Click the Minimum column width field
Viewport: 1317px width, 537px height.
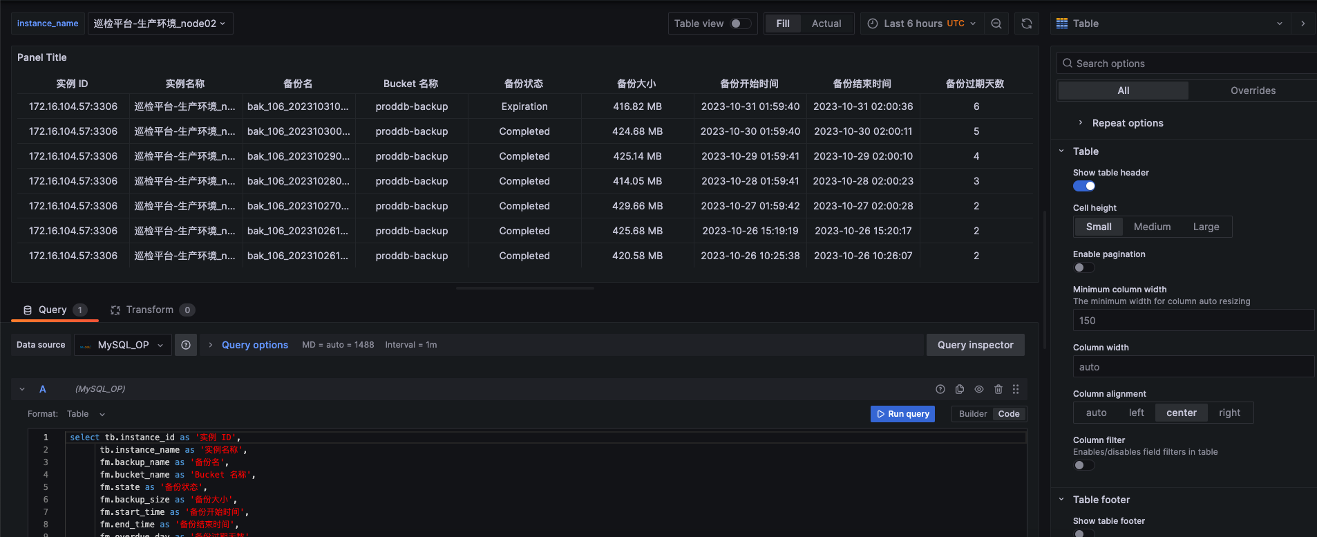[x=1193, y=321]
